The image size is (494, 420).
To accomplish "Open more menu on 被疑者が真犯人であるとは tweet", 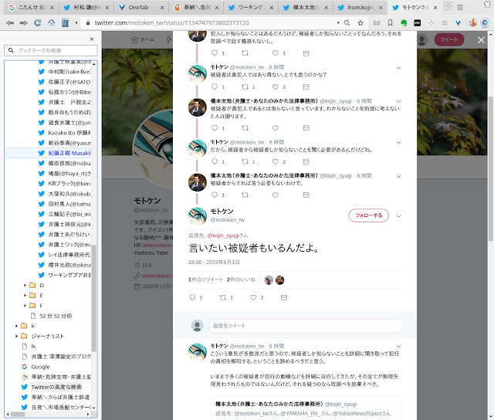I will coord(398,101).
